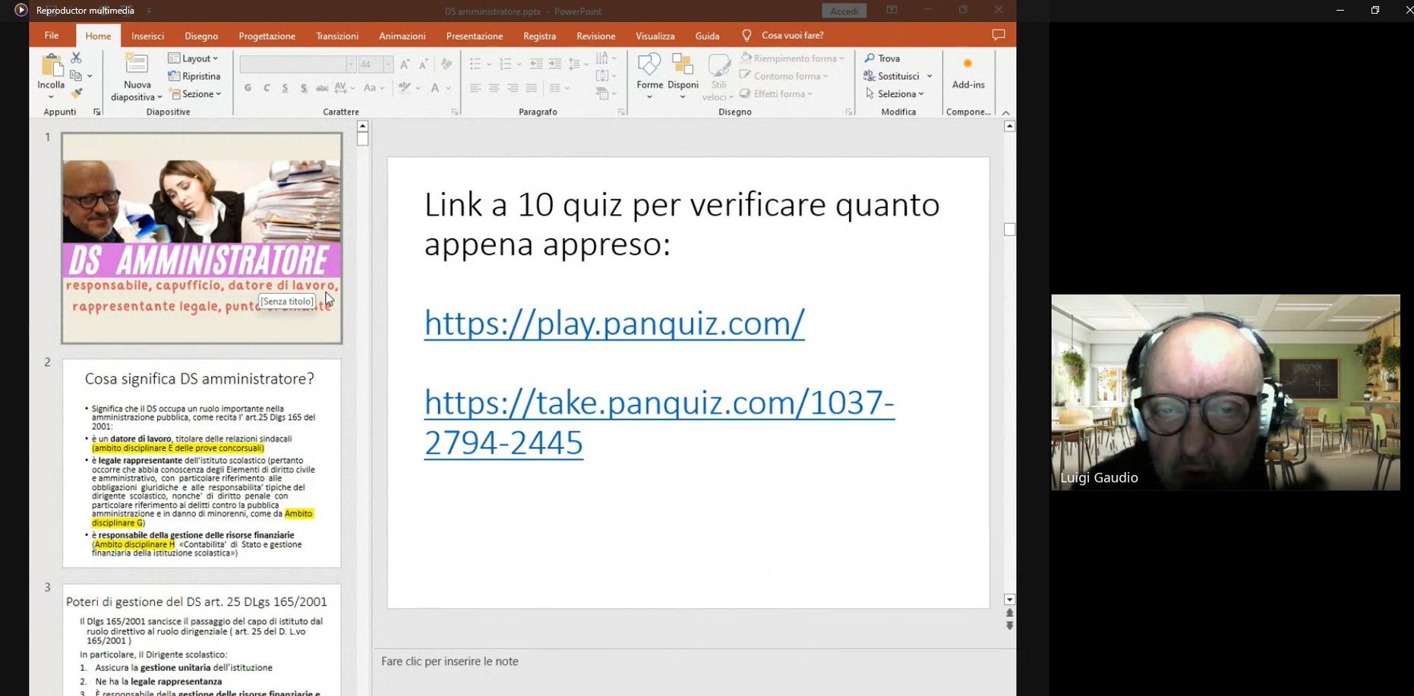Viewport: 1414px width, 696px height.
Task: Pick the text highlight color swatch
Action: 406,88
